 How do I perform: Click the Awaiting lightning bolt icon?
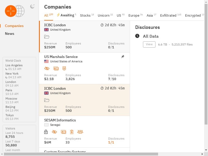pyautogui.click(x=58, y=15)
